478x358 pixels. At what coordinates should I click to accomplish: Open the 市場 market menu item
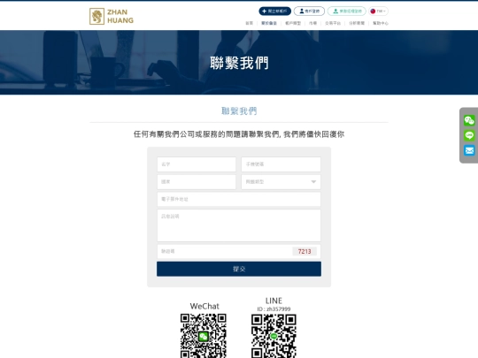click(312, 23)
